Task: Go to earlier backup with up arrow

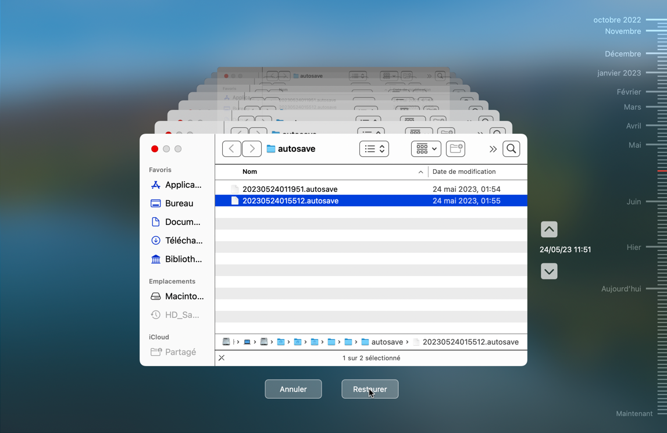Action: click(549, 230)
